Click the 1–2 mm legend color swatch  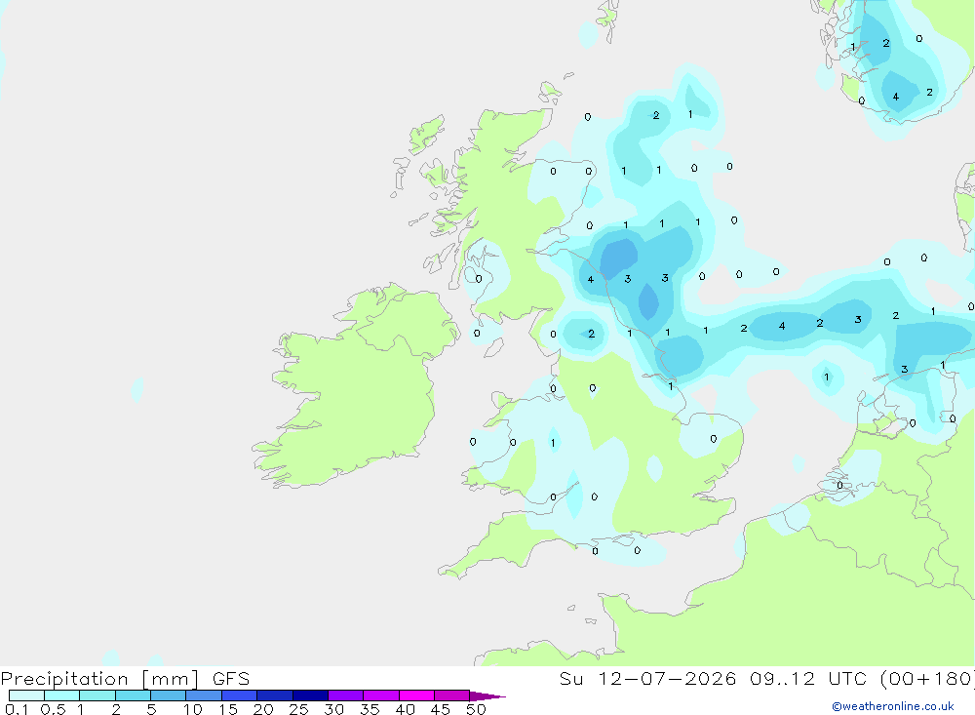click(97, 695)
